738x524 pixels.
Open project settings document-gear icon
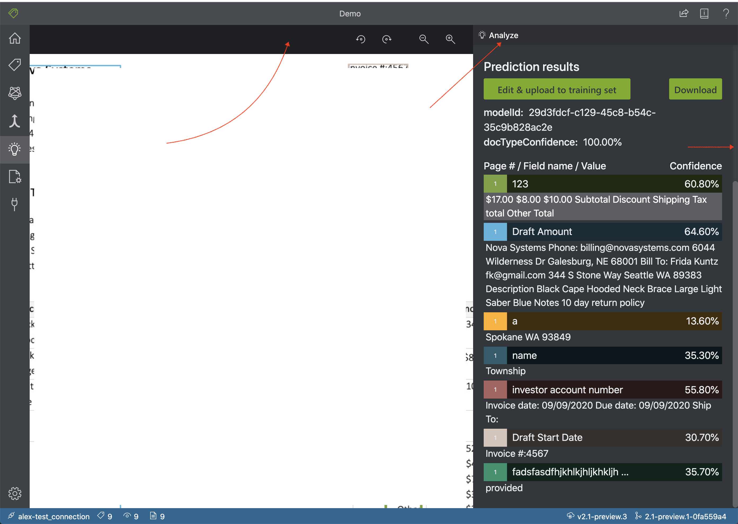pyautogui.click(x=15, y=177)
